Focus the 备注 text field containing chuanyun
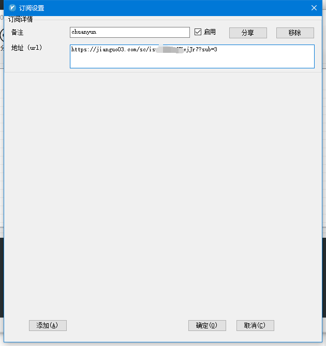The width and height of the screenshot is (326, 346). pos(129,32)
